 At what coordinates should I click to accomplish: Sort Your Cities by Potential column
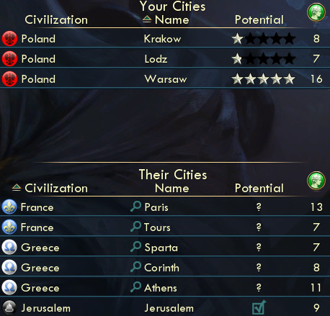tap(259, 19)
